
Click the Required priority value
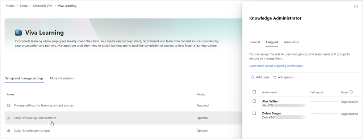pyautogui.click(x=203, y=105)
